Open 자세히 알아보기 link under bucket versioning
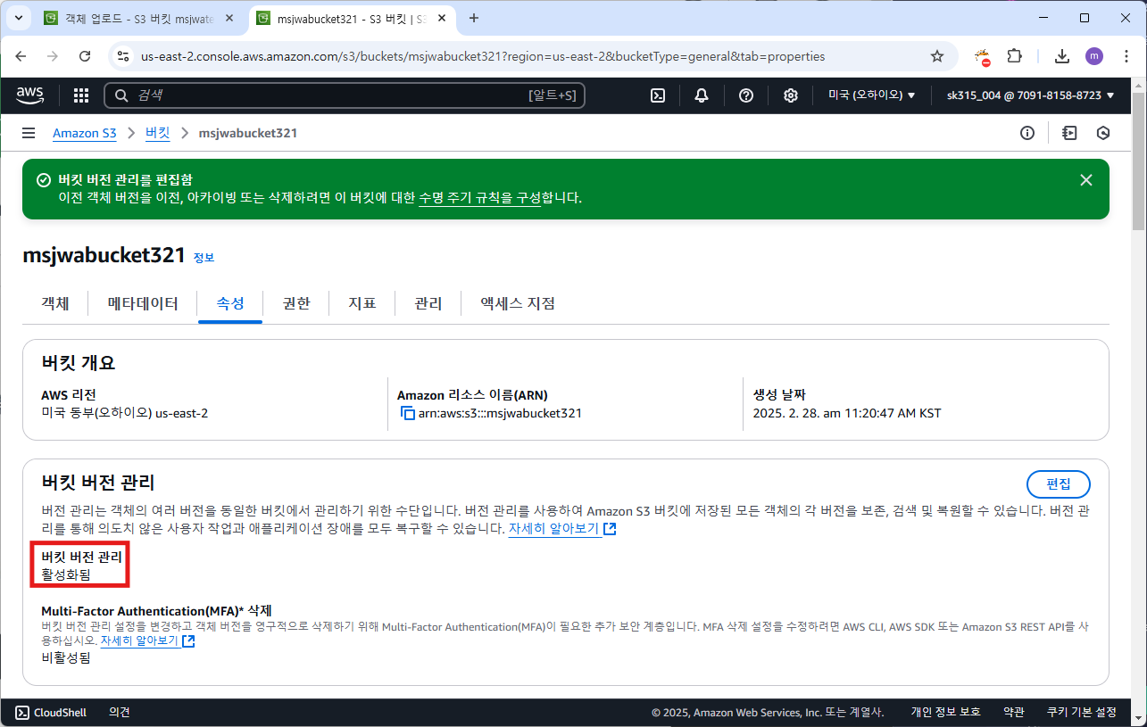This screenshot has width=1147, height=727. click(x=562, y=529)
